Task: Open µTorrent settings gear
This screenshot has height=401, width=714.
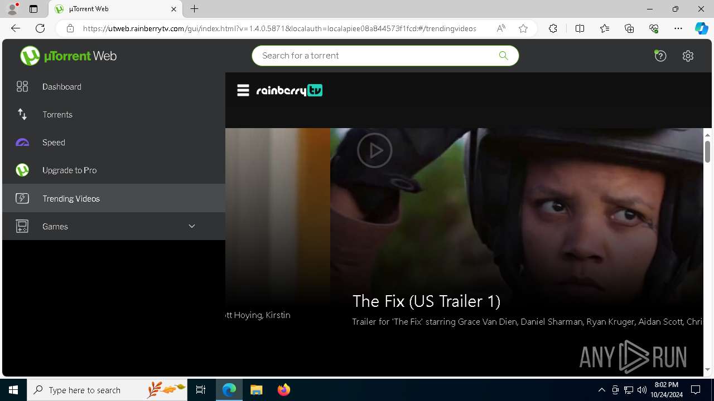Action: pos(688,56)
